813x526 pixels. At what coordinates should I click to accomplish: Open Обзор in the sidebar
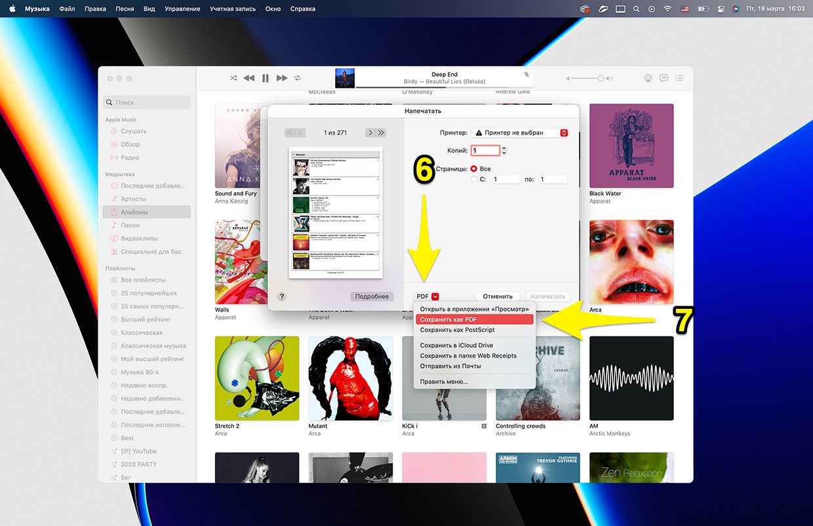click(x=130, y=144)
